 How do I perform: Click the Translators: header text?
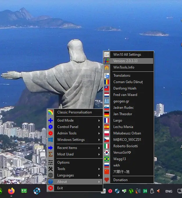point(122,76)
